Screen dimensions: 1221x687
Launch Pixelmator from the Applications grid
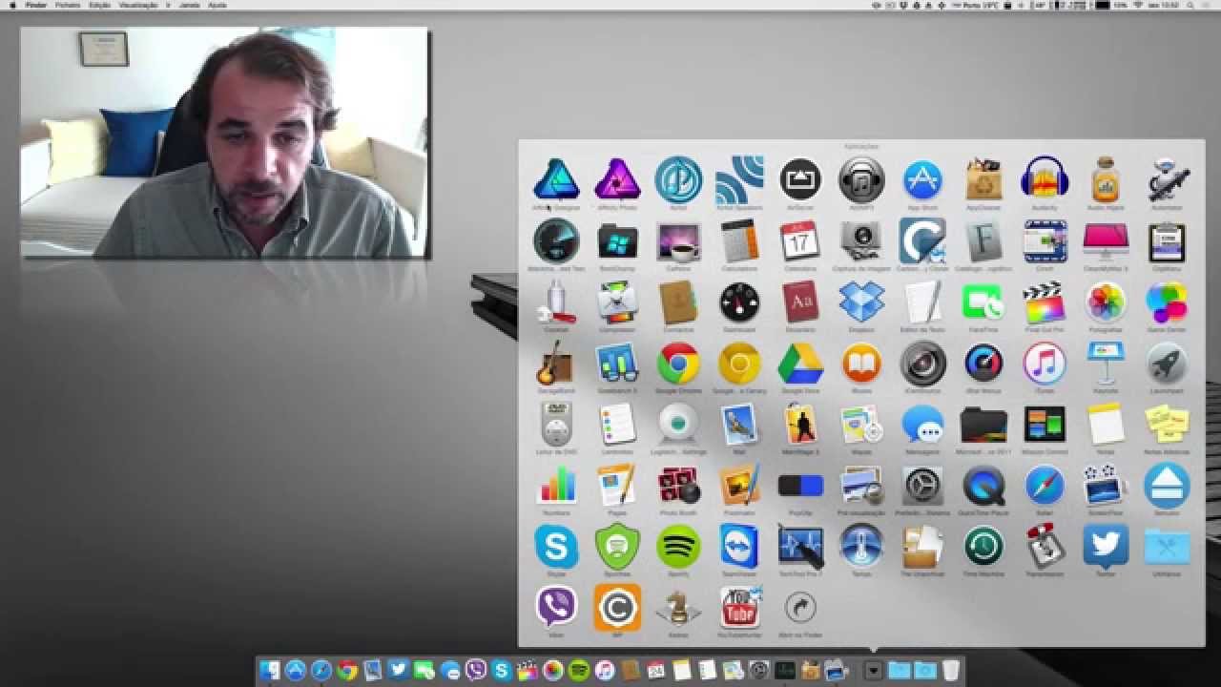click(739, 486)
